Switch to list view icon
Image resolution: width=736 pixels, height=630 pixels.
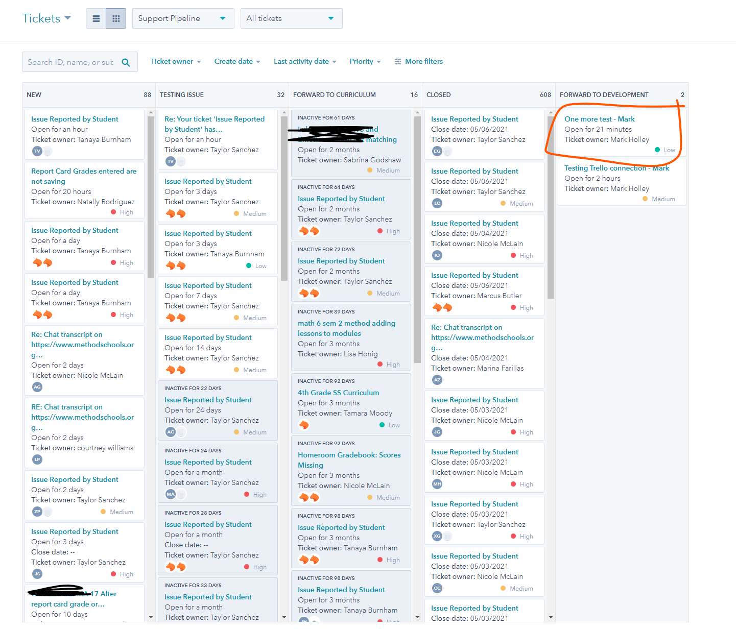pyautogui.click(x=96, y=19)
